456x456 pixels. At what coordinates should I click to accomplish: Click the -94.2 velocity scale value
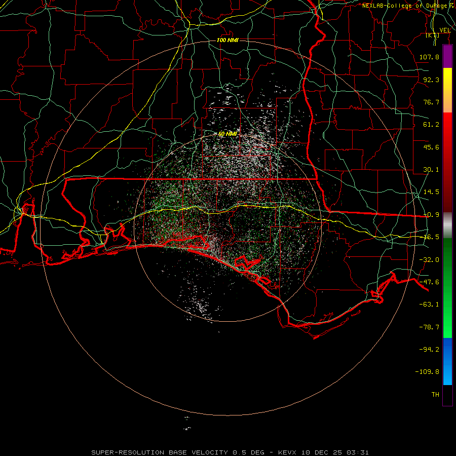pos(429,350)
